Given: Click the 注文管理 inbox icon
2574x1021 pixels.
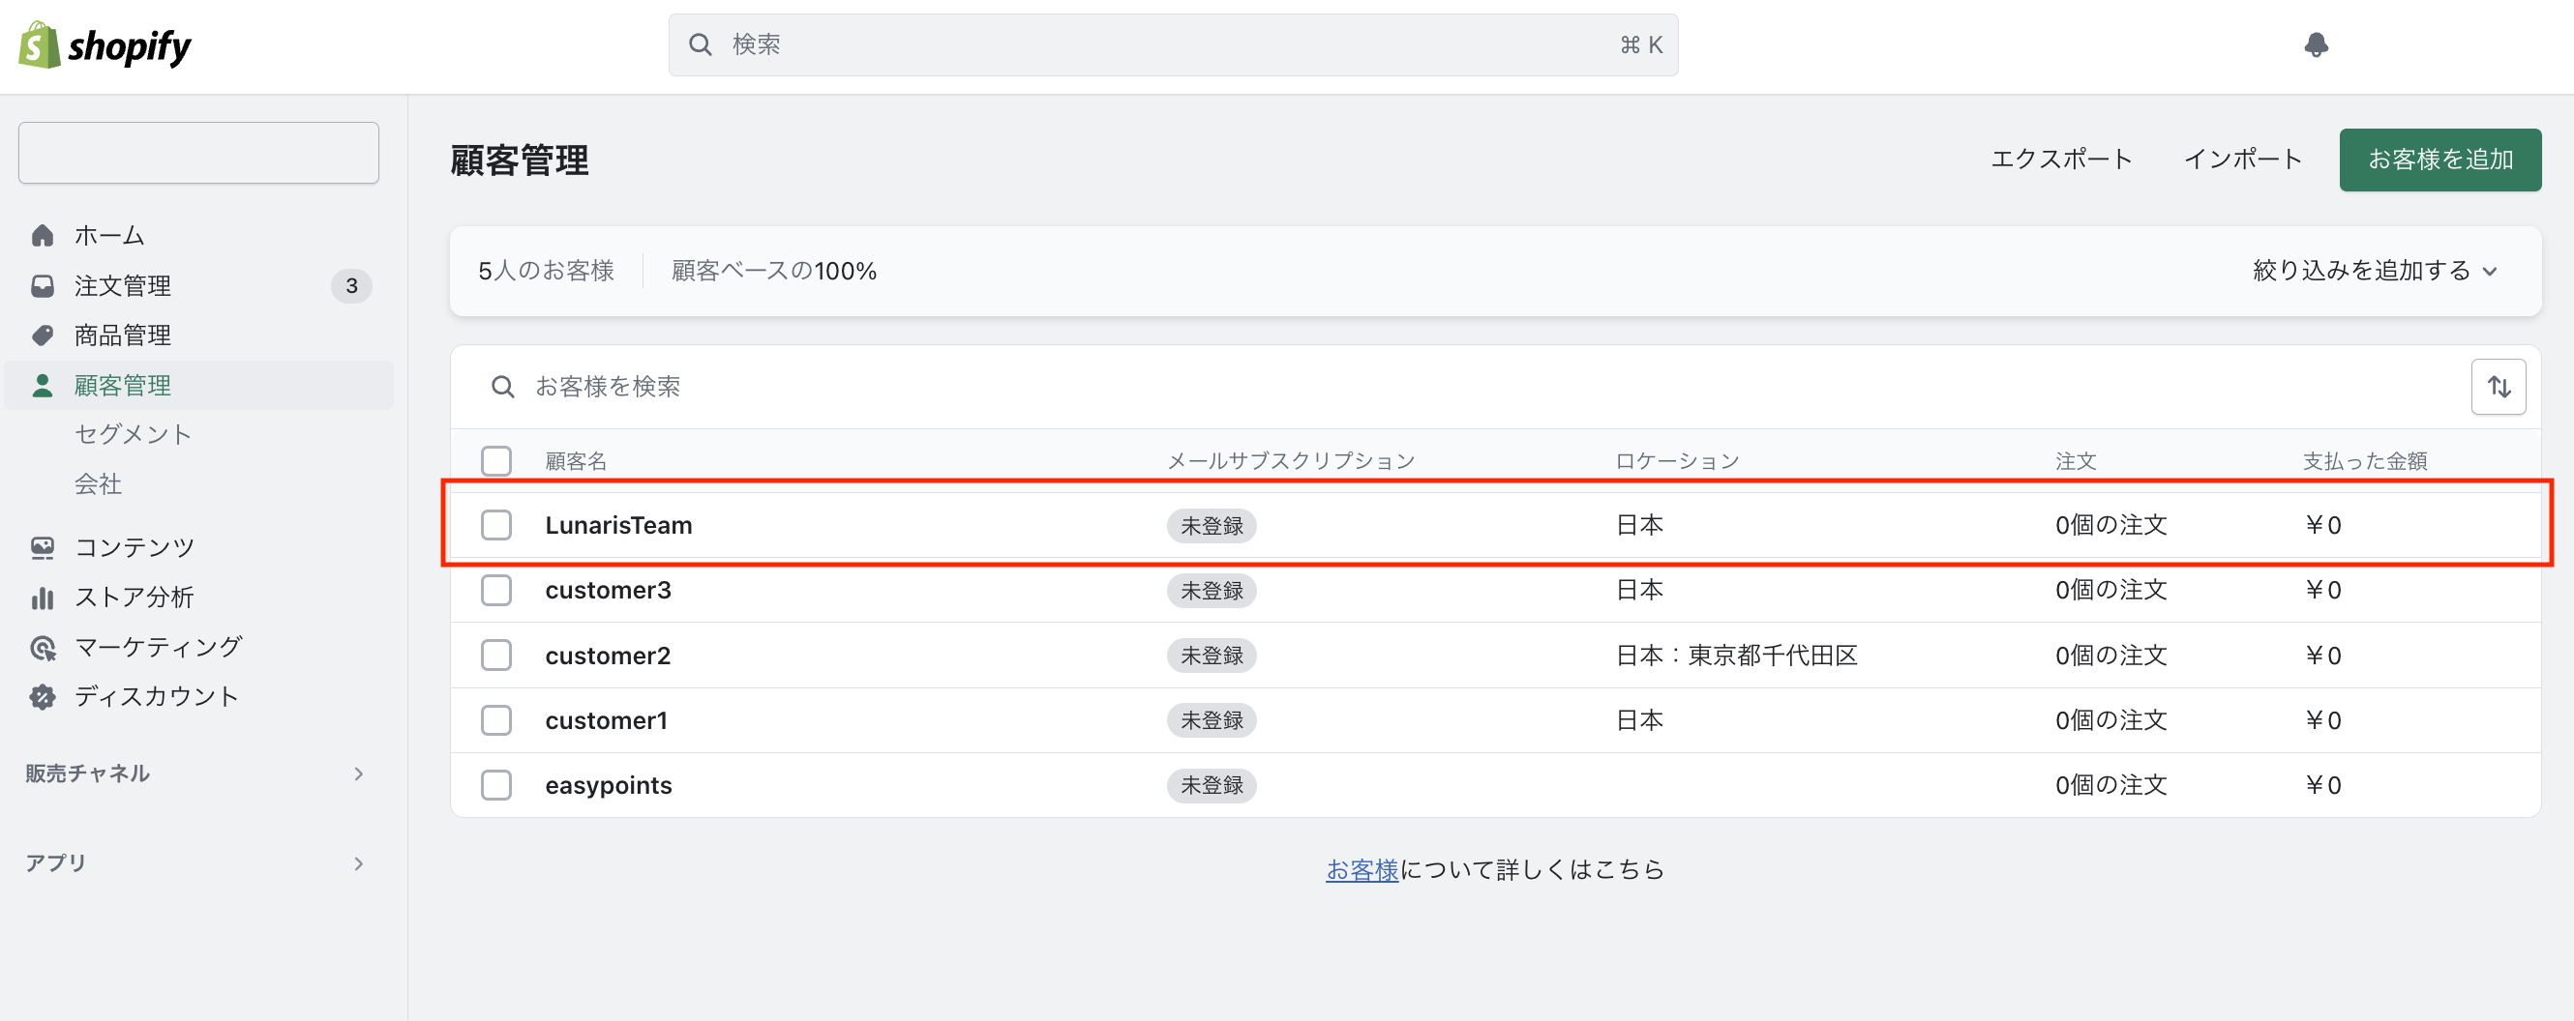Looking at the screenshot, I should pos(42,286).
